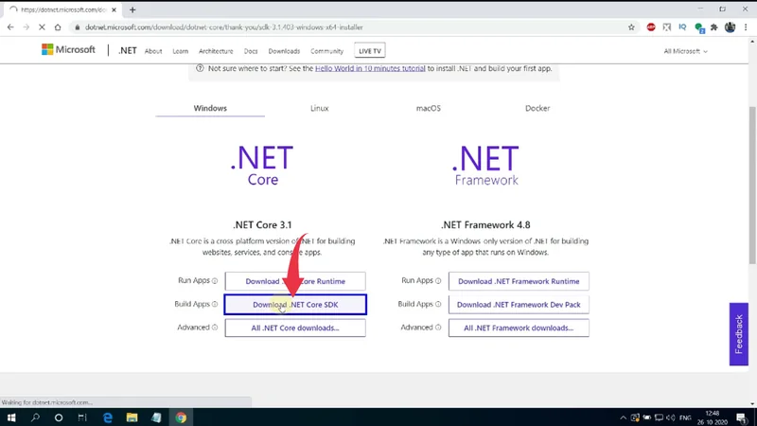Open new browser tab with plus

pyautogui.click(x=132, y=9)
